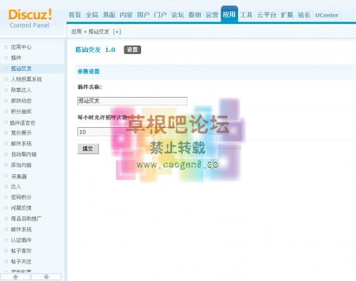The image size is (356, 281).
Task: Open 应用中心 in the sidebar
Action: [21, 47]
